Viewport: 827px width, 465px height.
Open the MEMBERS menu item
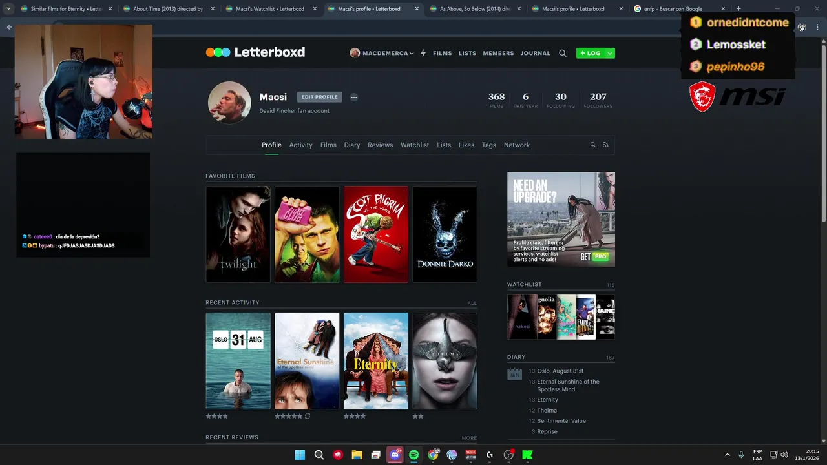[x=498, y=53]
